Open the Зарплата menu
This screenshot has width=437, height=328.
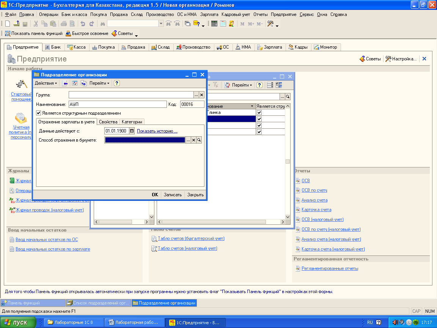(209, 14)
